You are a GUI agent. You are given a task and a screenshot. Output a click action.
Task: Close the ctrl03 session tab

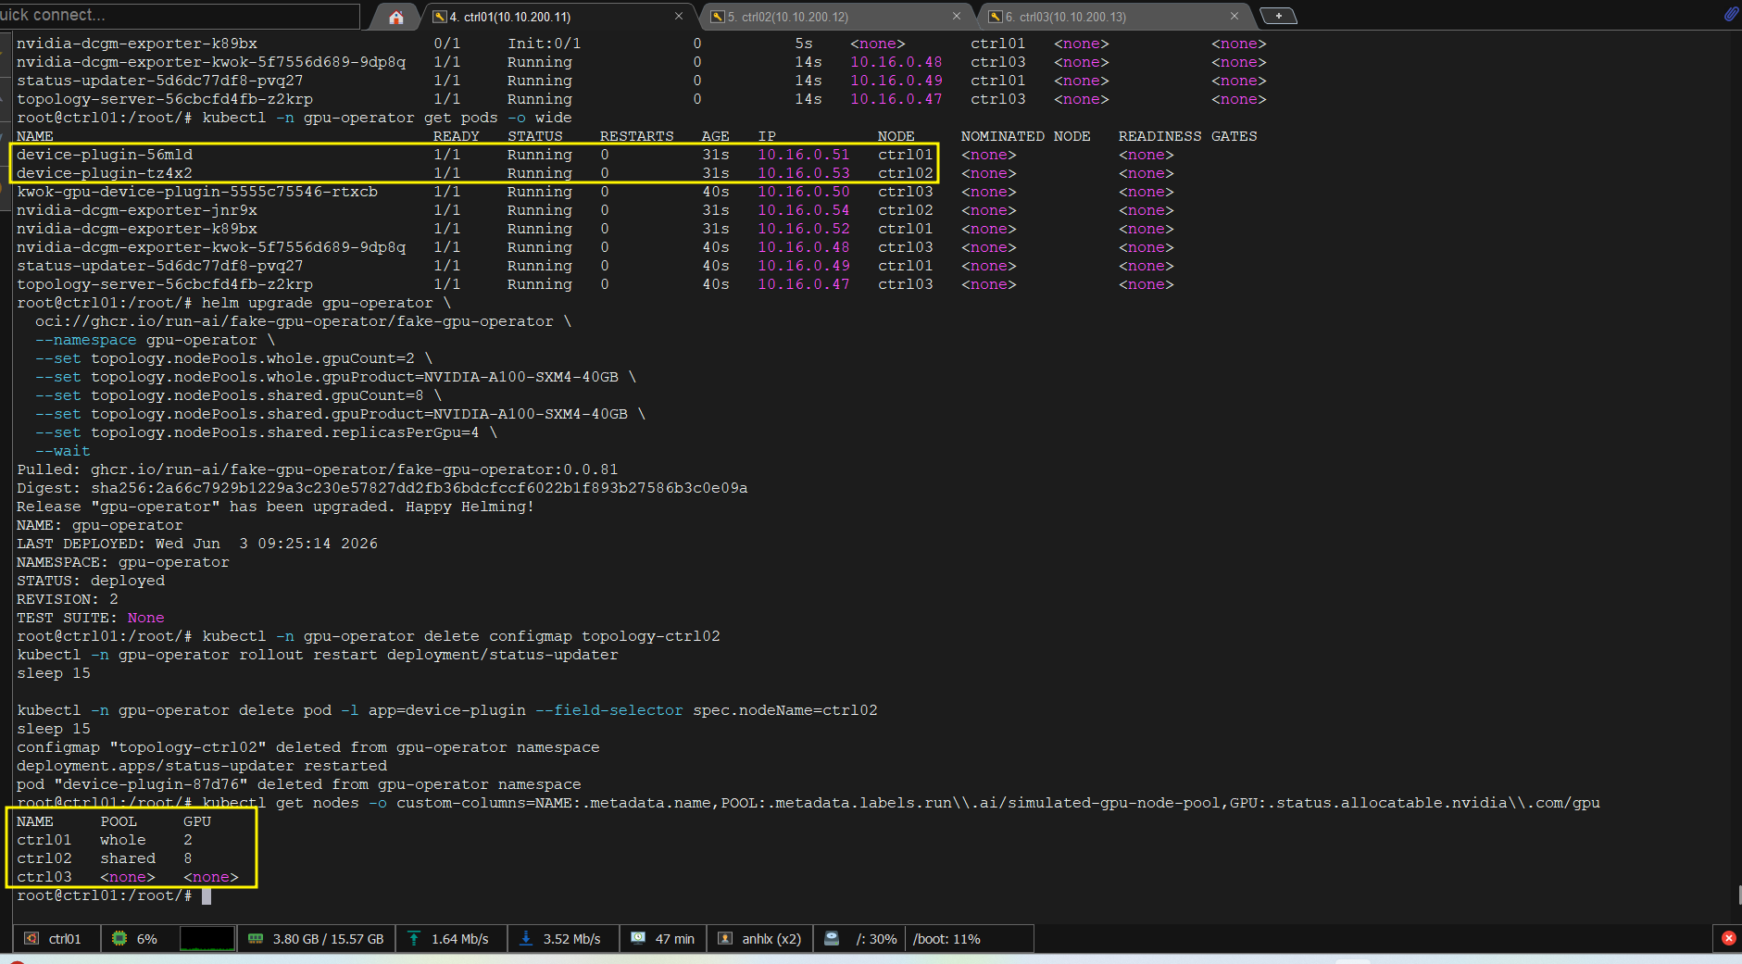pyautogui.click(x=1234, y=16)
